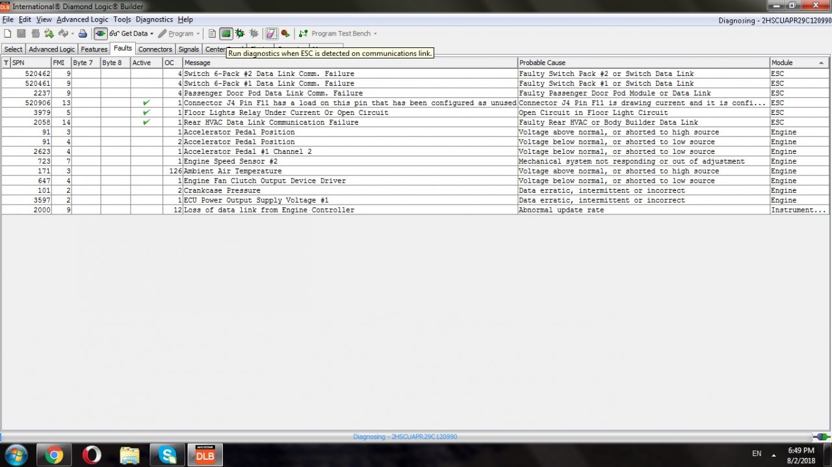Show hidden system tray icons
The height and width of the screenshot is (467, 832).
[773, 454]
